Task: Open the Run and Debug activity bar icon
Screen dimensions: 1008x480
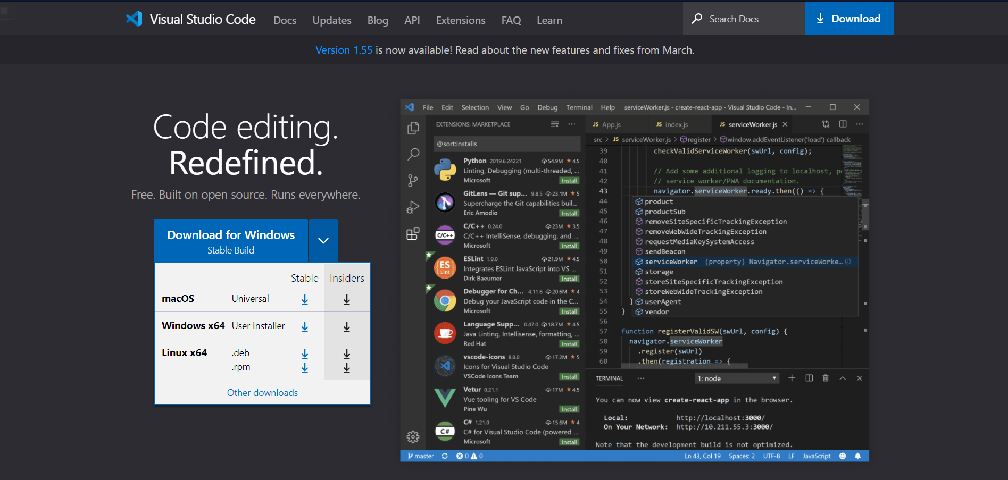Action: click(413, 207)
